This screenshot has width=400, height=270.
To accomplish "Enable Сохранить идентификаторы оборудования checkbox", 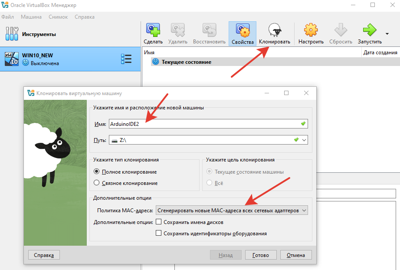I will [158, 233].
